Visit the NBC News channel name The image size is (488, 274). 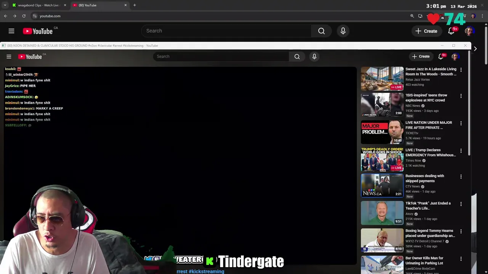(x=413, y=106)
